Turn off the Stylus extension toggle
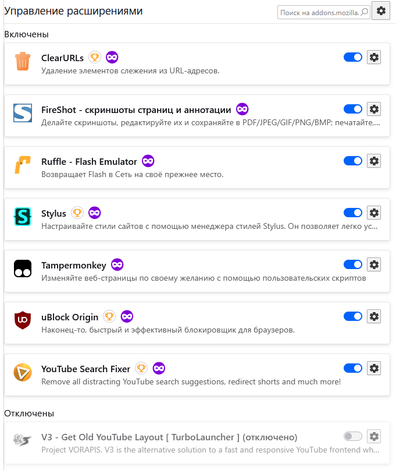Viewport: 396px width, 470px height. pos(353,213)
